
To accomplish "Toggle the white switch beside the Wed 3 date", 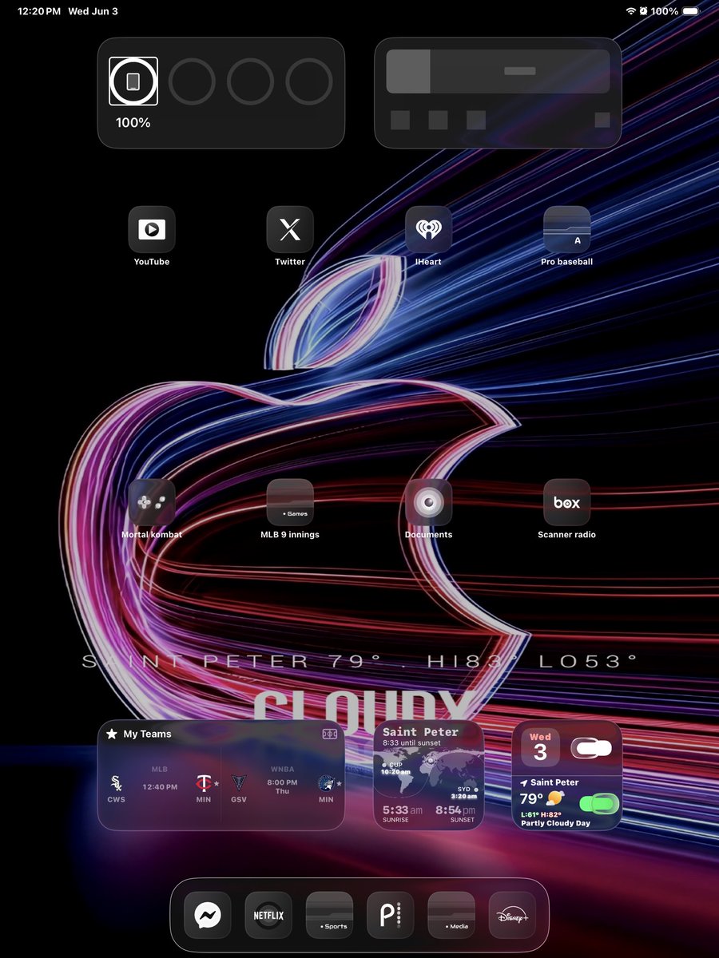I will 591,749.
